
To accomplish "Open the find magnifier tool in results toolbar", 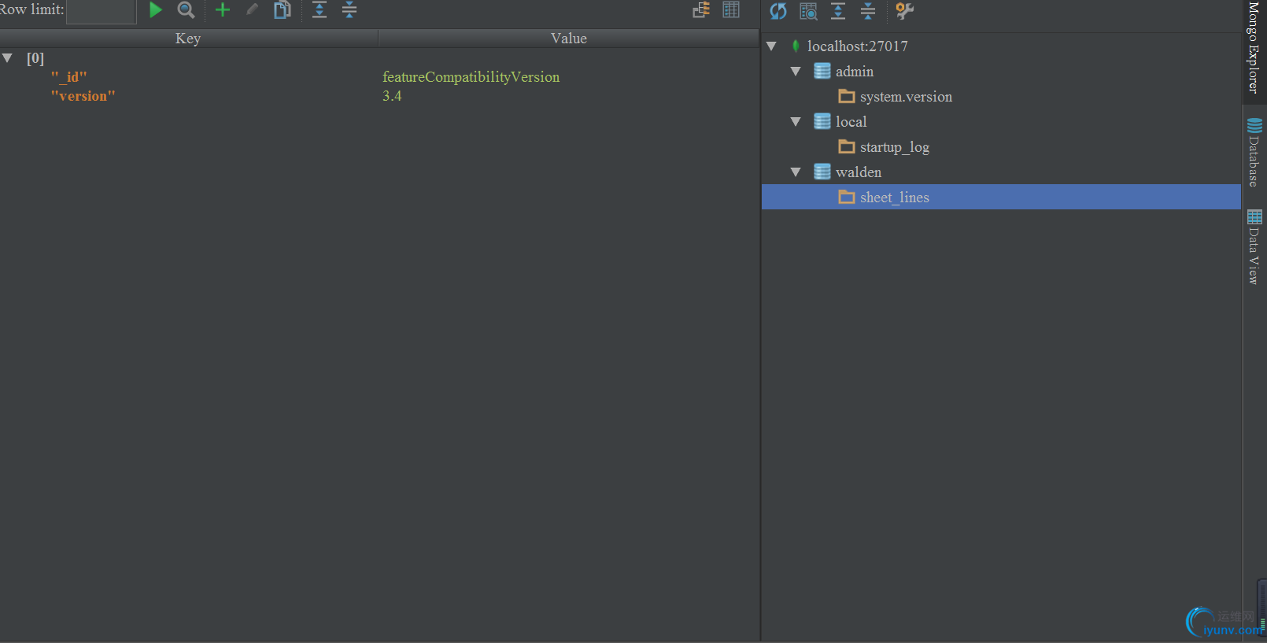I will (186, 10).
